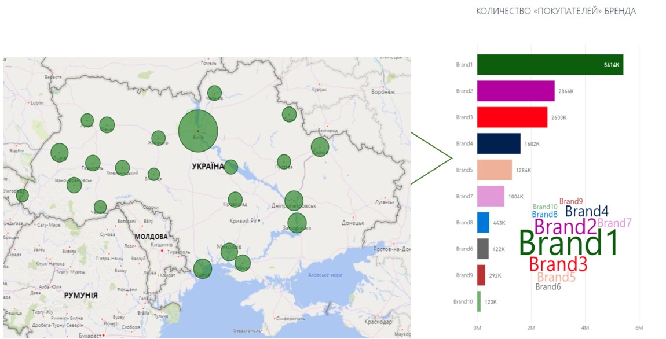Click the chart title «КОЛИЧЕСТВО ПОКУПАТЕЛЕЙ БРЕНДА»
Image resolution: width=666 pixels, height=339 pixels.
pos(555,12)
